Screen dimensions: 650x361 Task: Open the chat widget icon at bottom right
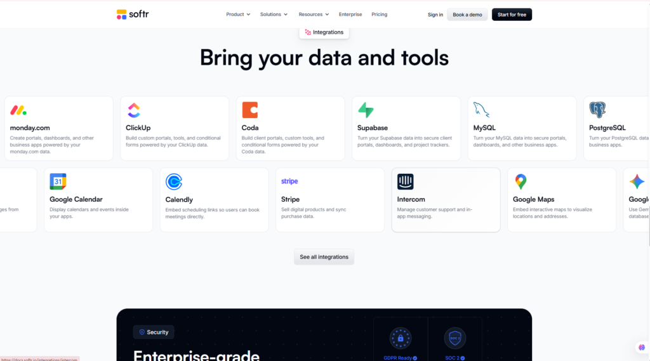(x=641, y=347)
